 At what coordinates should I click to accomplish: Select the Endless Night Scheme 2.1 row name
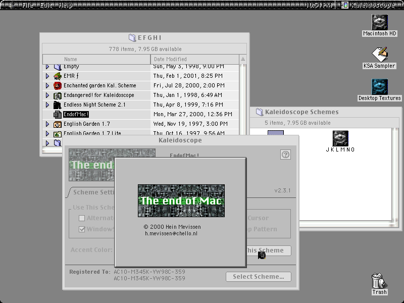pos(94,105)
